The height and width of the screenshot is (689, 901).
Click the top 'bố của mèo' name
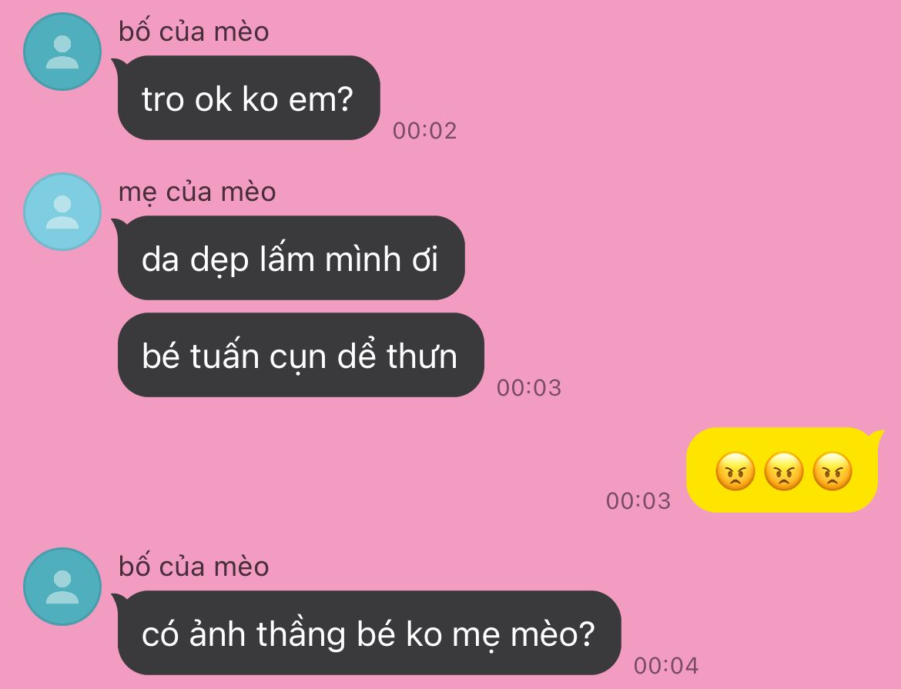193,31
